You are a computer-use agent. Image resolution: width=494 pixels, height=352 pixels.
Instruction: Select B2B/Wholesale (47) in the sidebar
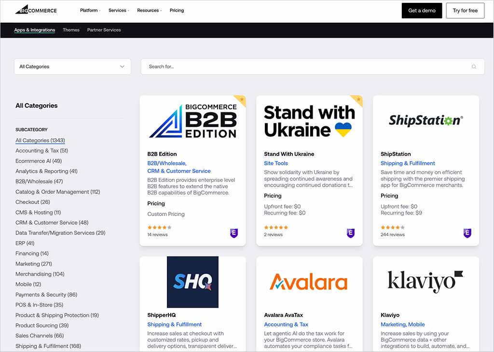pos(39,181)
